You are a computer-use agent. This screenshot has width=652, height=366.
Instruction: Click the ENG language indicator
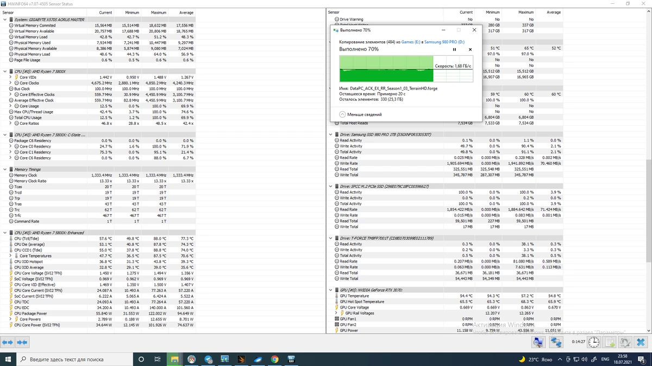pos(605,359)
